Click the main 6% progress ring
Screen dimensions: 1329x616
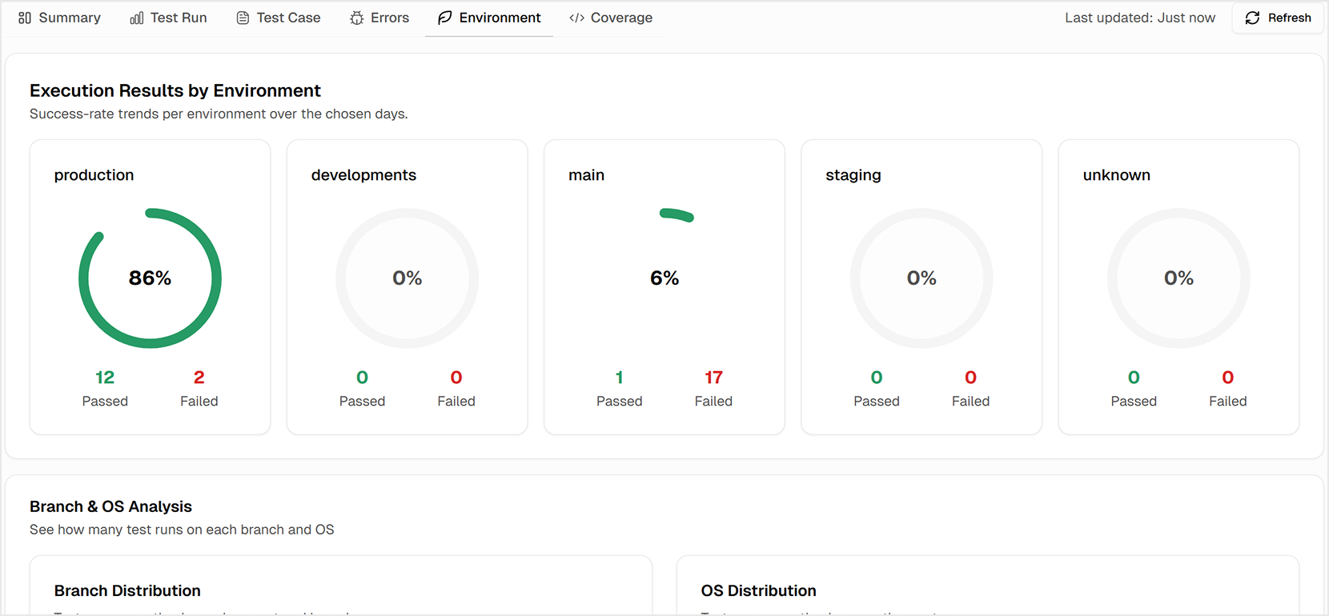coord(664,278)
